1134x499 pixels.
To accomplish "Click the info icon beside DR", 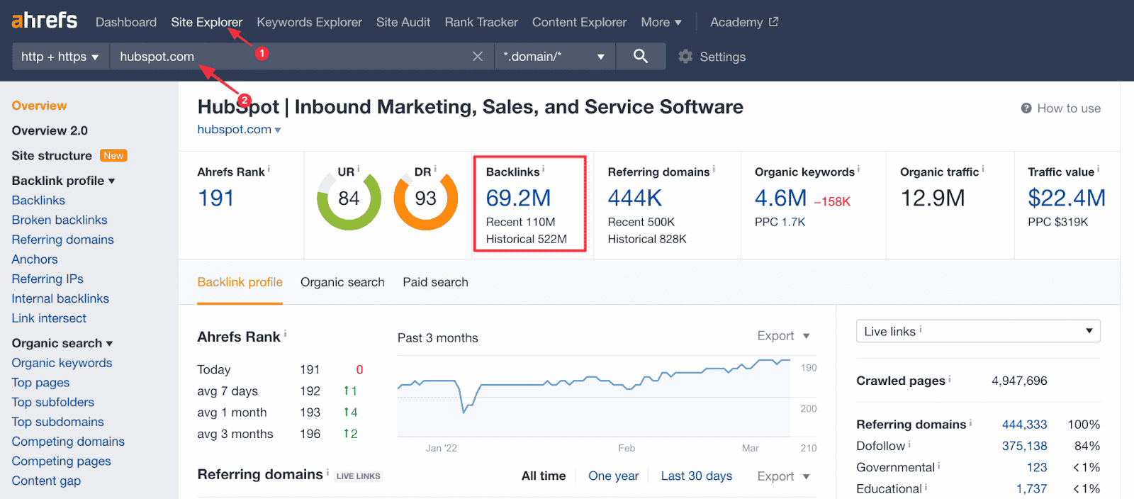I will click(x=435, y=169).
